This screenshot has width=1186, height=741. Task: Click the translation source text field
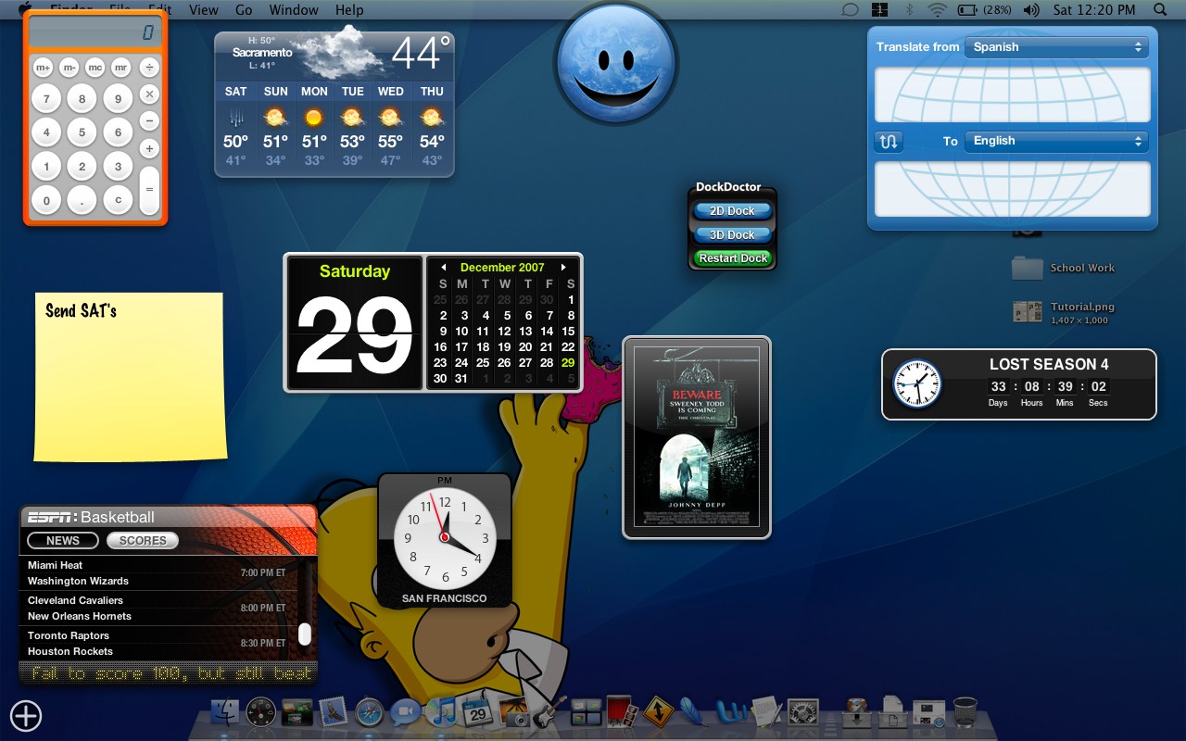coord(1013,94)
